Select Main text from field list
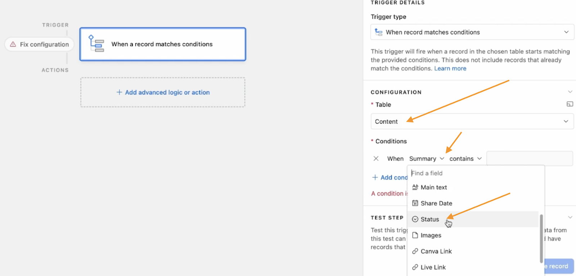 (x=433, y=187)
